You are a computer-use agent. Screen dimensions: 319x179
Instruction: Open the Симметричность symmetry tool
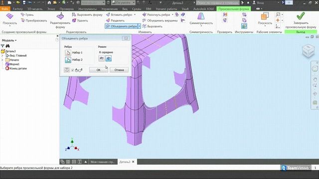(x=201, y=19)
